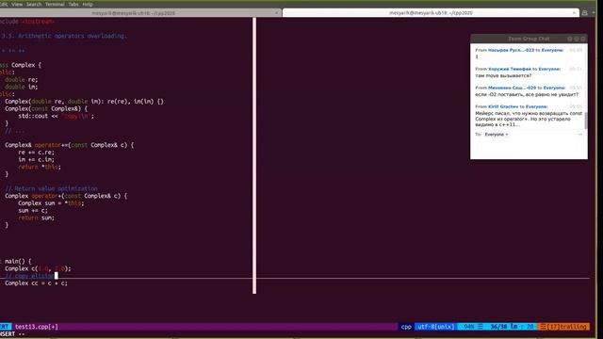Click the 'double re;' member declaration
Screen dimensions: 603x339
click(x=21, y=79)
